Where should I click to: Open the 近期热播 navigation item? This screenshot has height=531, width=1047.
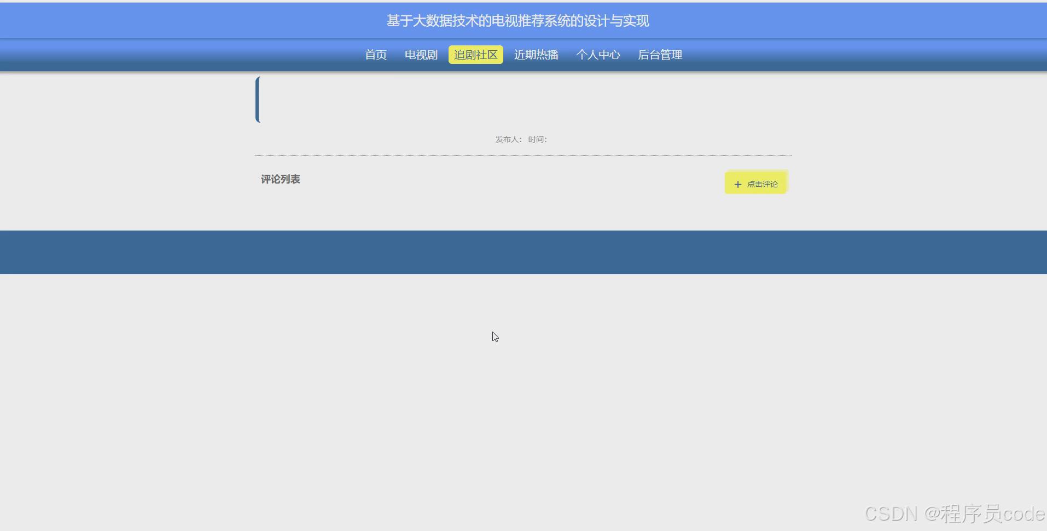pos(536,55)
